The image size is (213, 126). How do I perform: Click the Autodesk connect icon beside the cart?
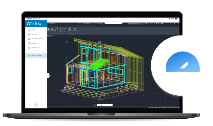tap(158, 24)
